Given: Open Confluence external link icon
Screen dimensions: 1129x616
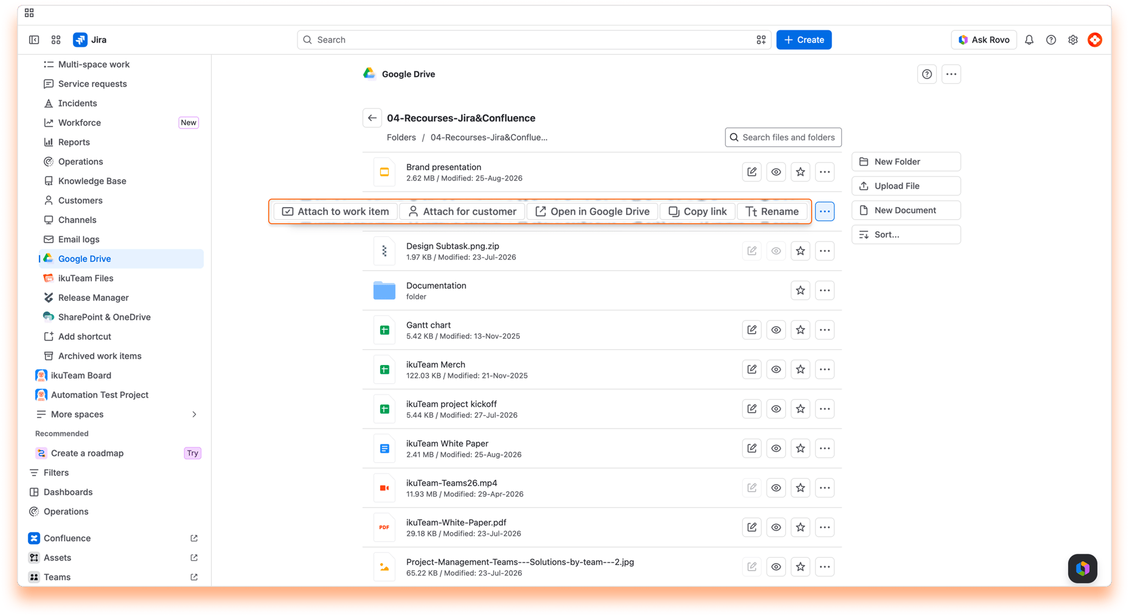Looking at the screenshot, I should tap(194, 538).
